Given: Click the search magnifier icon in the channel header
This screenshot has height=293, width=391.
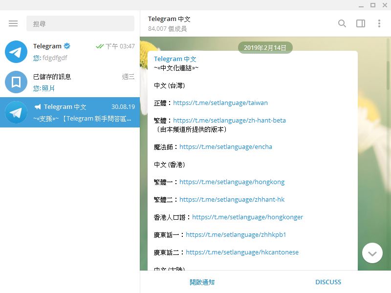Looking at the screenshot, I should click(342, 23).
